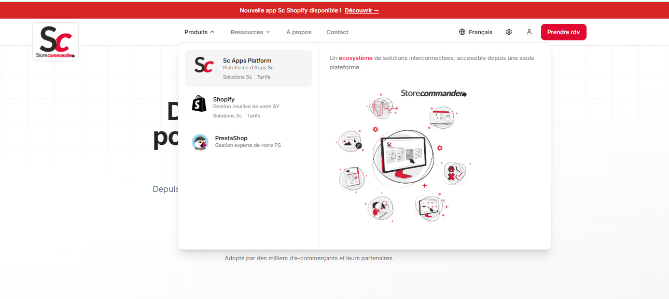Click the Sc Apps Platform logo icon

click(204, 65)
